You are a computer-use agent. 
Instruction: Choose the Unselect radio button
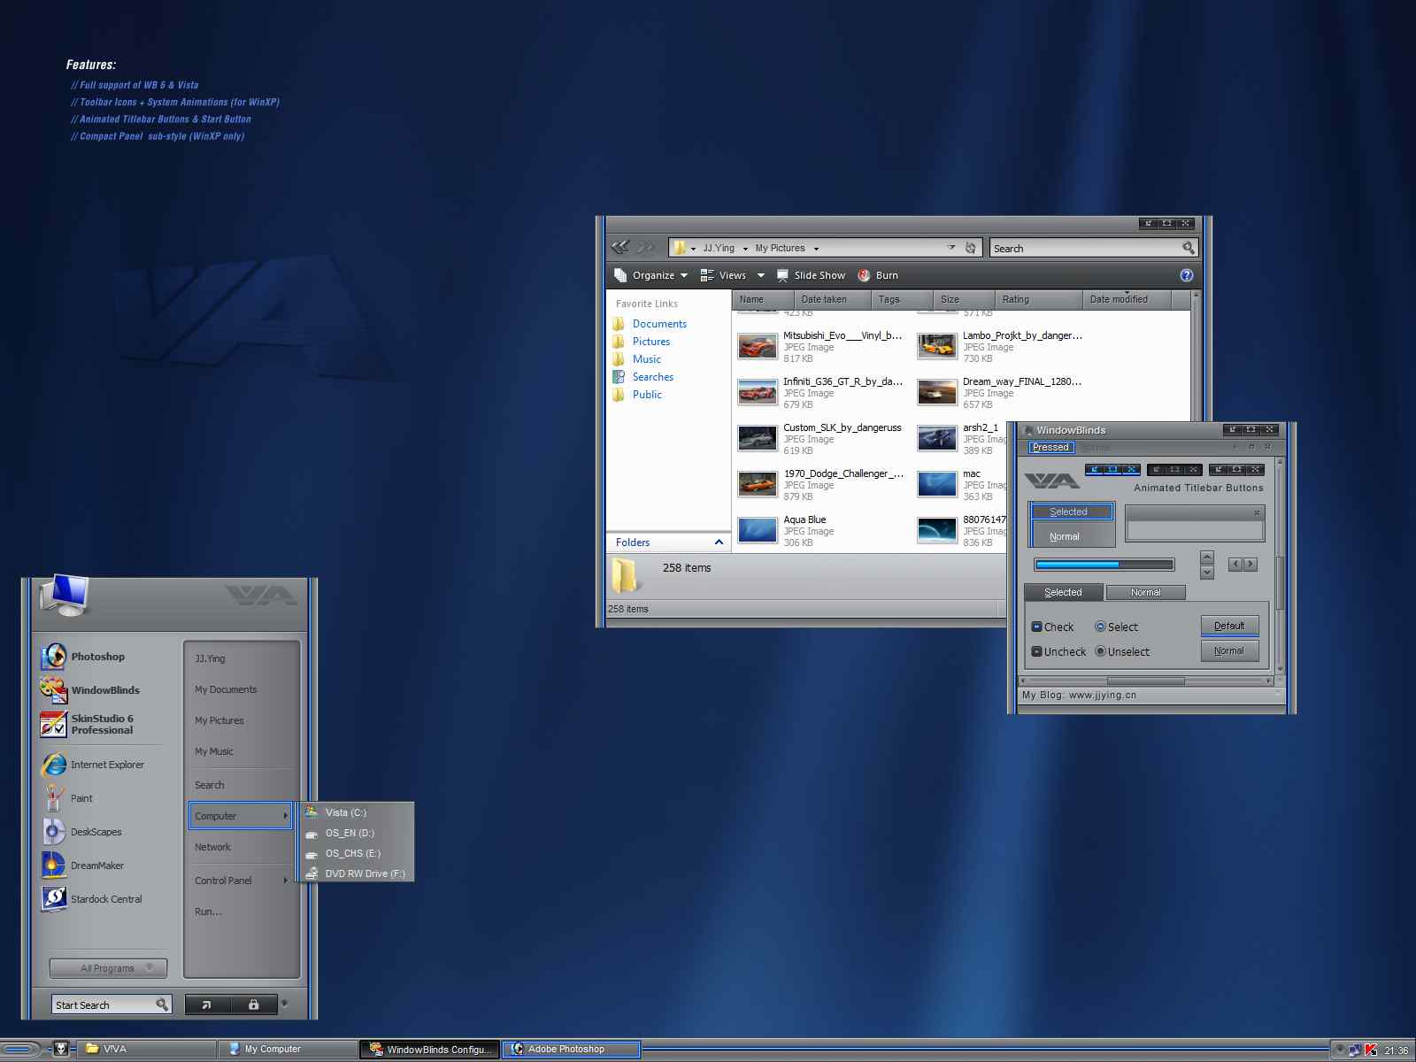click(x=1101, y=651)
